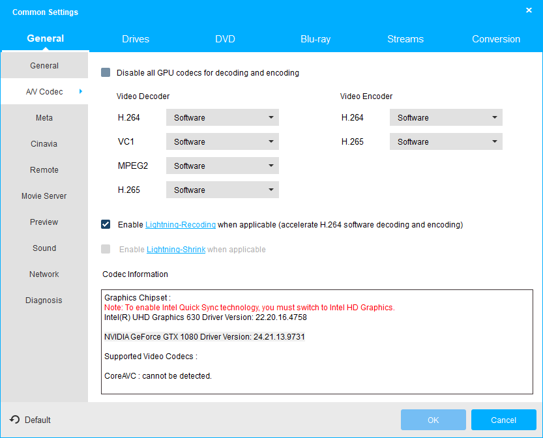Open the MPEG2 video decoder dropdown
Image resolution: width=543 pixels, height=438 pixels.
[x=222, y=166]
